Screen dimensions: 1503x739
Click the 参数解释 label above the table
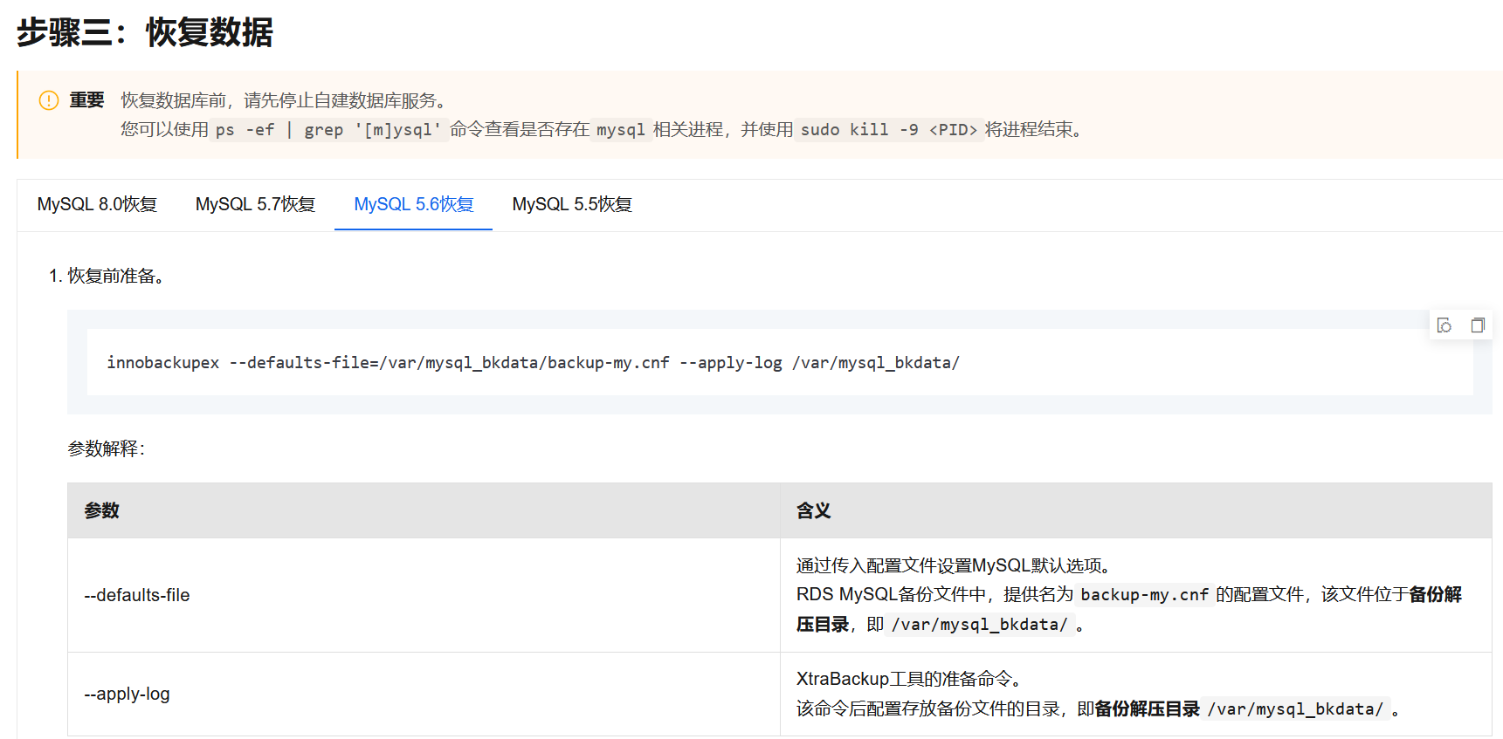click(x=106, y=448)
